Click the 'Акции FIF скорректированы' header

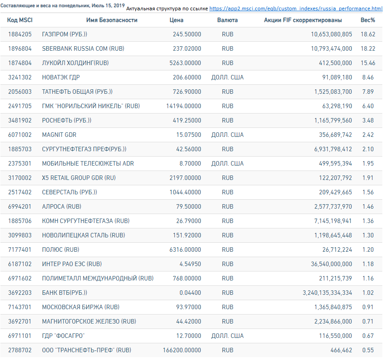point(303,20)
